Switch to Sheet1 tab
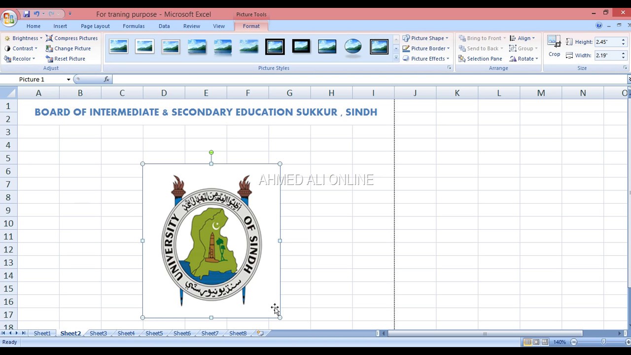Screen dimensions: 631x355 pyautogui.click(x=42, y=334)
